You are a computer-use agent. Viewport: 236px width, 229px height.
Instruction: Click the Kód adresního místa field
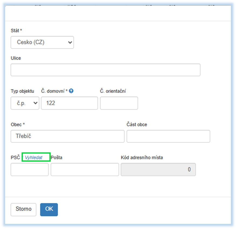coord(158,169)
